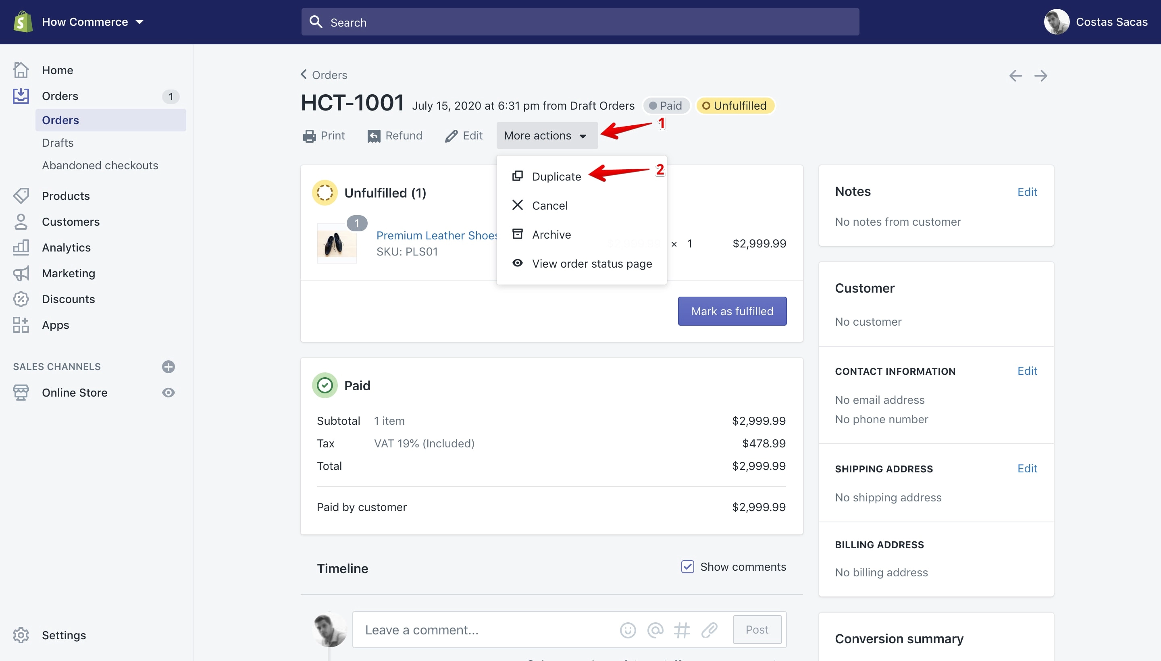Image resolution: width=1161 pixels, height=661 pixels.
Task: Click the Customers person icon
Action: 21,222
